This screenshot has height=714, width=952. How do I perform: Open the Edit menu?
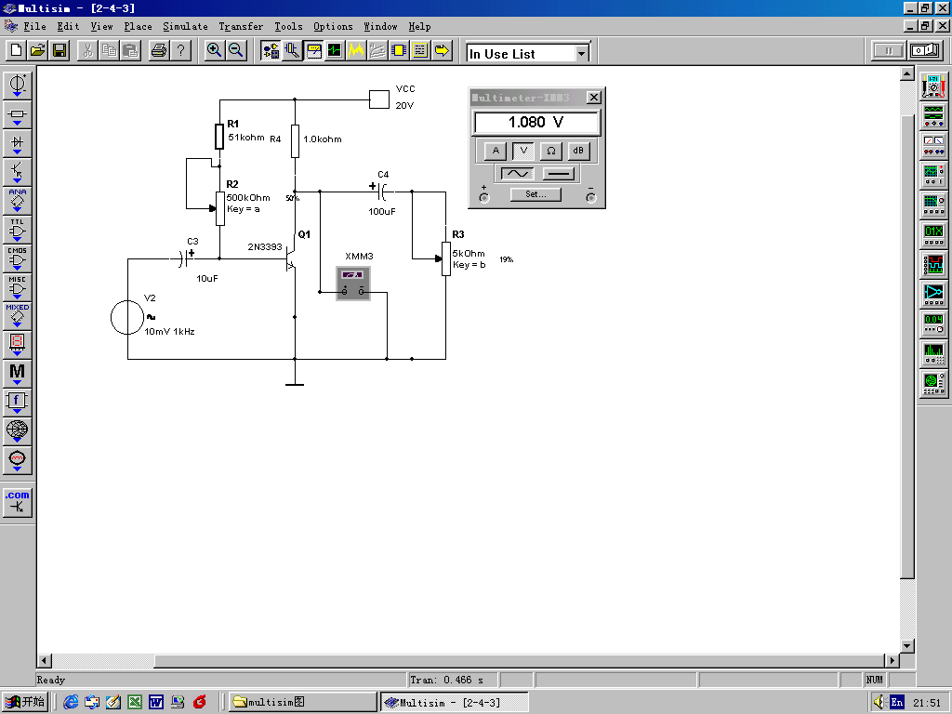pos(68,26)
